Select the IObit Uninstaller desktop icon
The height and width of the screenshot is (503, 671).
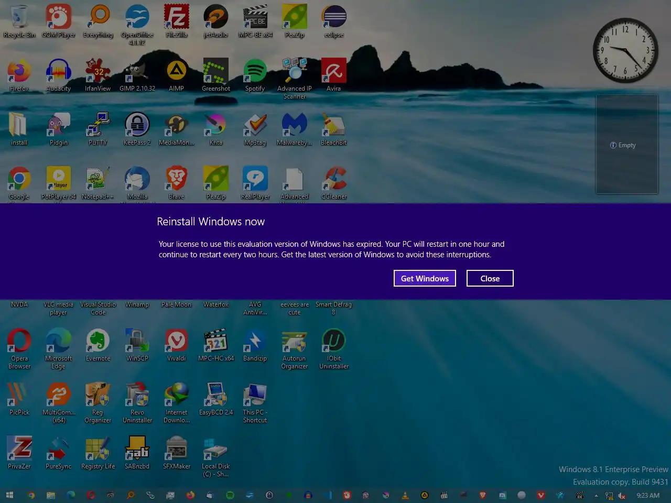[334, 348]
